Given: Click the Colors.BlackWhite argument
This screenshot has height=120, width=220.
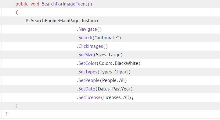Looking at the screenshot, I should (x=119, y=63).
